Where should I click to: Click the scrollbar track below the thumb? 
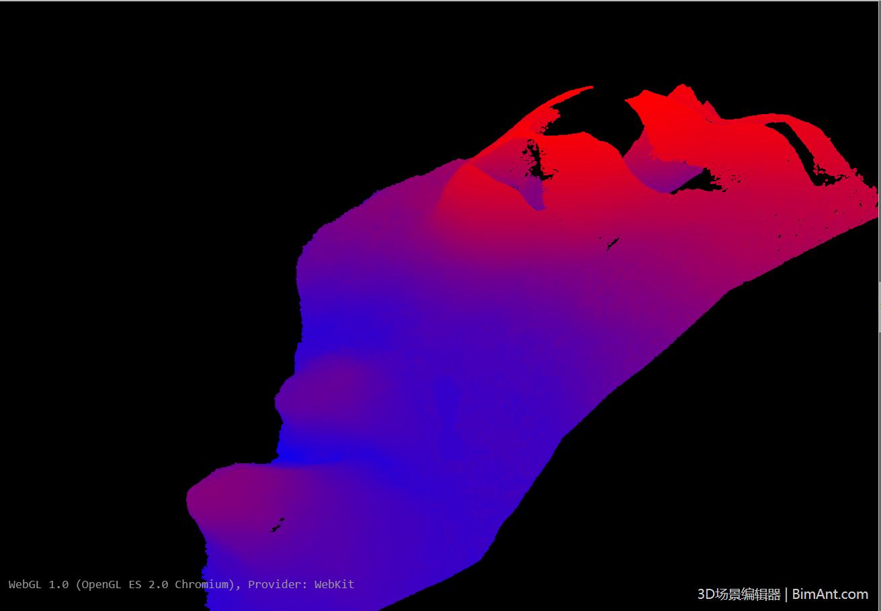878,470
